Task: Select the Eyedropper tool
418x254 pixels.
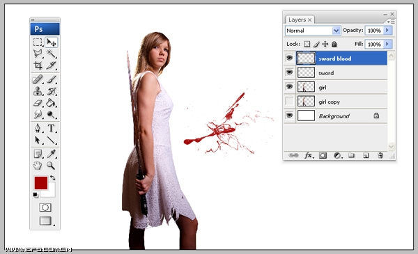Action: (51, 154)
